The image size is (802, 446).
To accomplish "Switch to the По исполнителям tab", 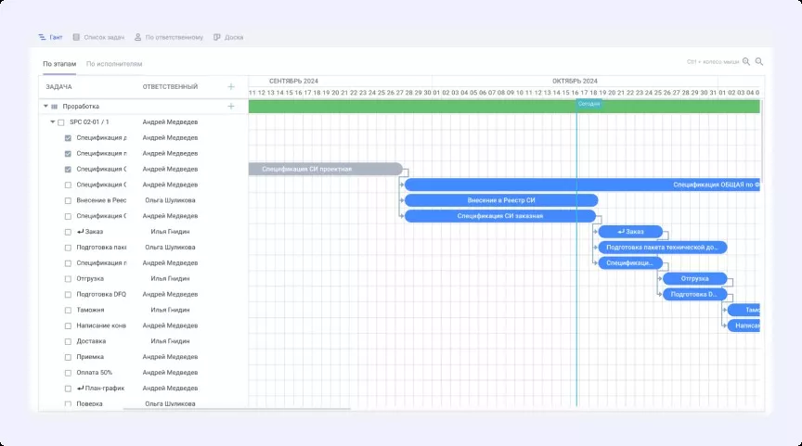I will (x=114, y=64).
